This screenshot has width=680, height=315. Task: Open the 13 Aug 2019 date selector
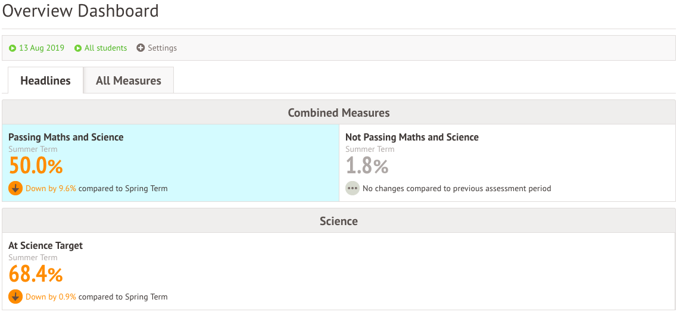point(41,48)
